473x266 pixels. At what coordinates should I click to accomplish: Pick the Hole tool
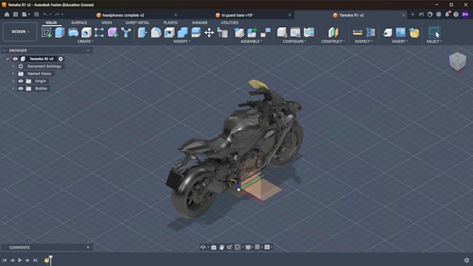click(86, 33)
